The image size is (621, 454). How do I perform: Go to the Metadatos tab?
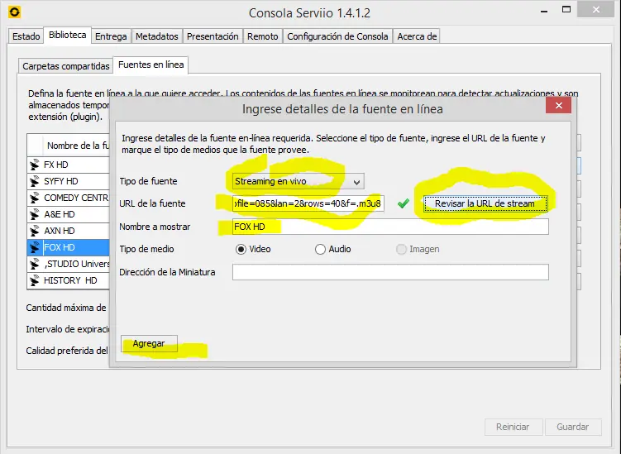157,36
